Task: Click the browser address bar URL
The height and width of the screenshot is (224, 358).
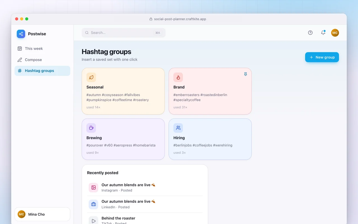Action: click(180, 19)
